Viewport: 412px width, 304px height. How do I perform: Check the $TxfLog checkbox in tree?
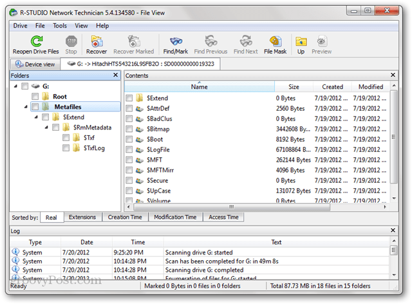[x=66, y=147]
